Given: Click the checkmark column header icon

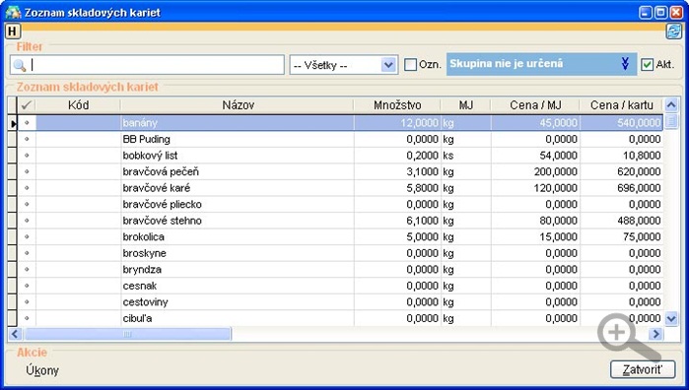Looking at the screenshot, I should [27, 105].
